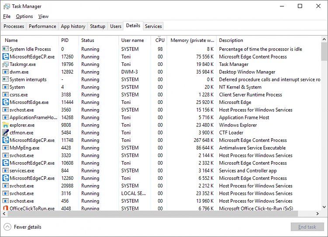The width and height of the screenshot is (328, 237).
Task: Open the File menu
Action: [7, 16]
